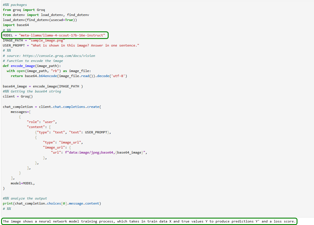
Task: Click the print(chat_completion.choices[0].message.content) line
Action: [52, 203]
